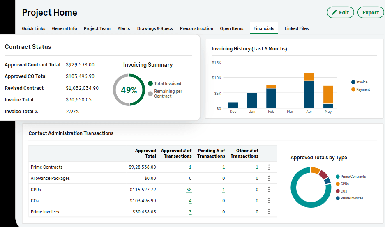Screen dimensions: 385x227
Task: Open Prime Contracts pending transactions link
Action: pyautogui.click(x=224, y=167)
